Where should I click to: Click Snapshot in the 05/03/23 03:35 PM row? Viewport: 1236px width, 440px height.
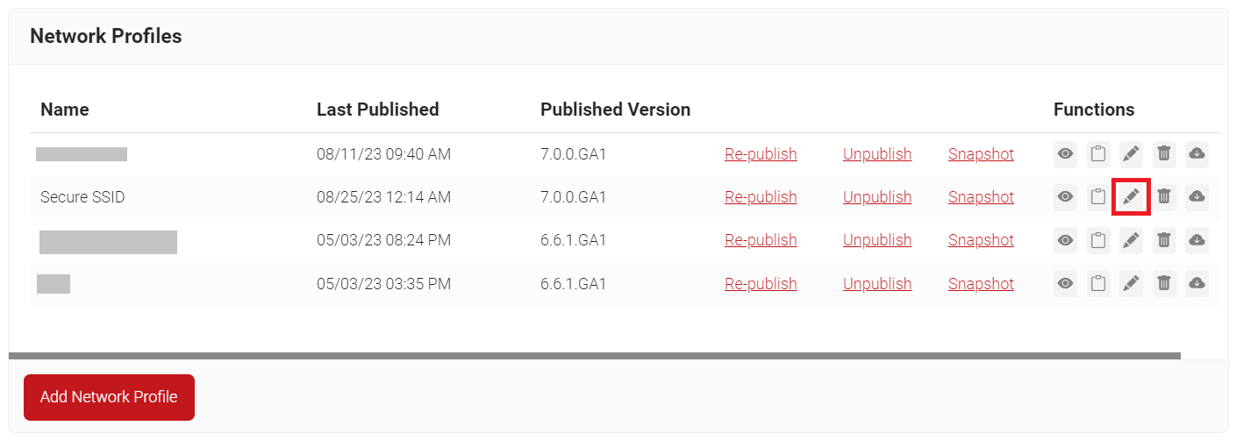click(x=981, y=284)
